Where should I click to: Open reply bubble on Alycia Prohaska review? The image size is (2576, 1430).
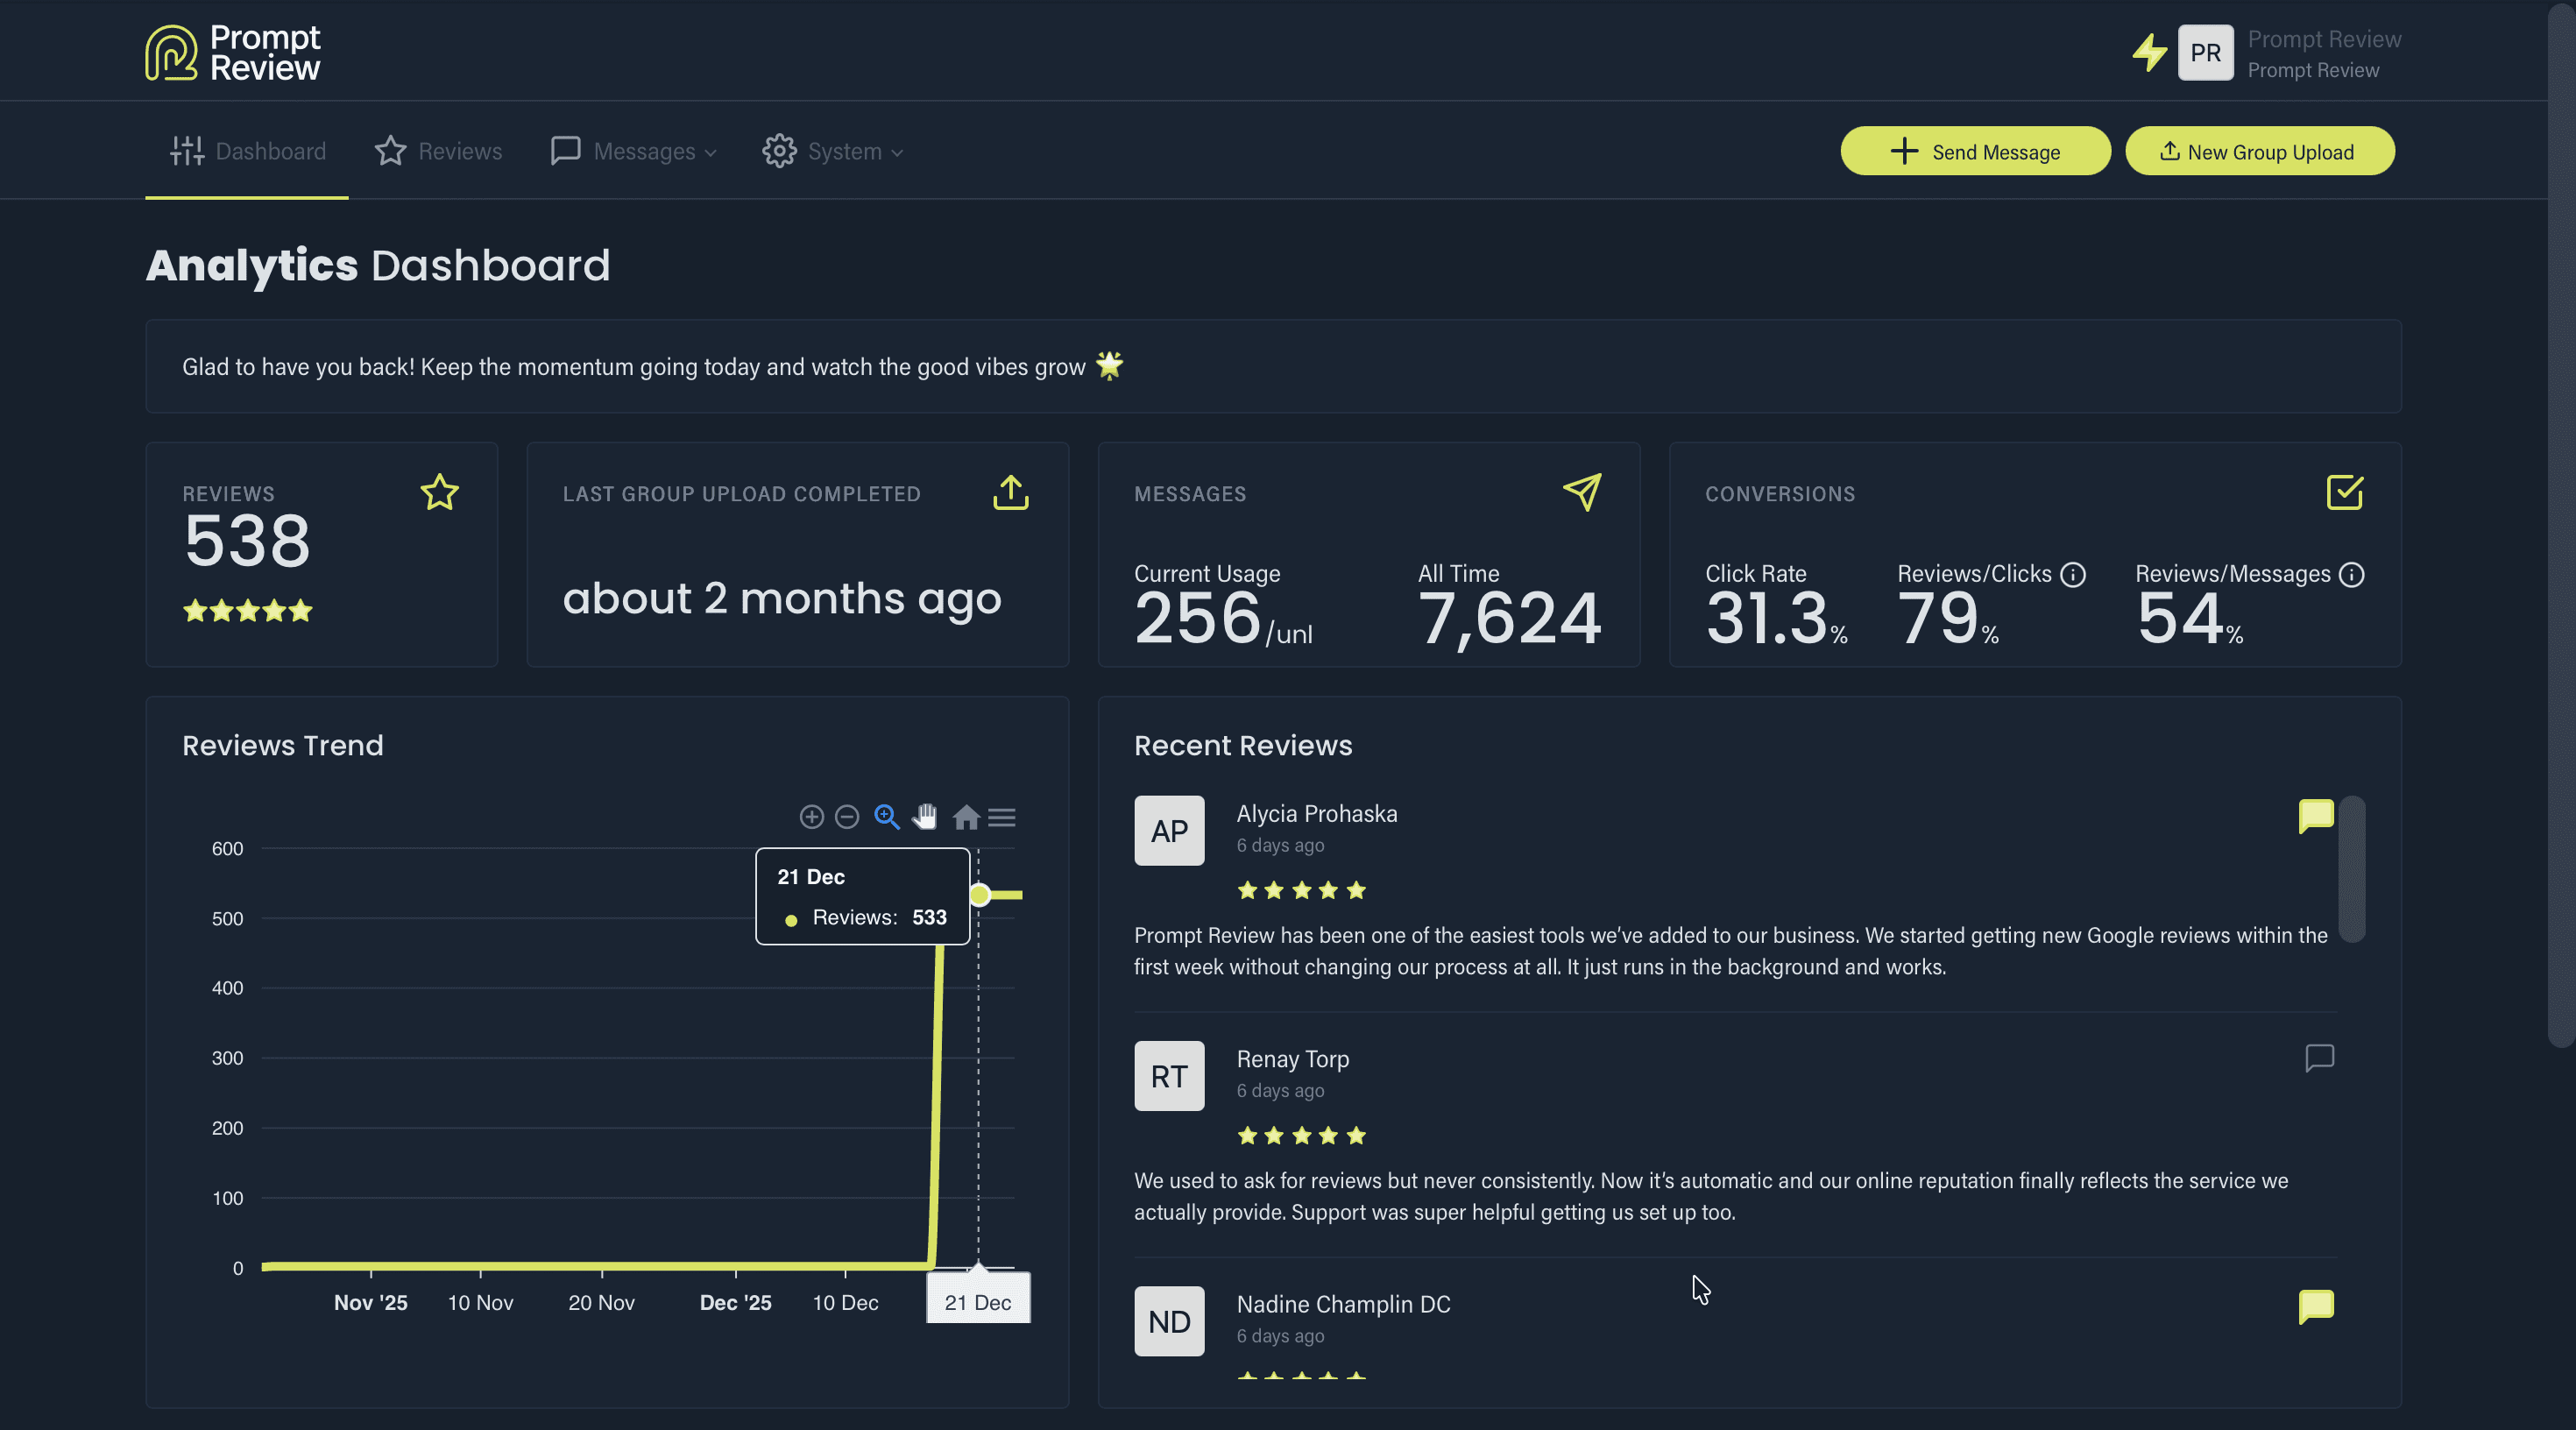tap(2315, 815)
